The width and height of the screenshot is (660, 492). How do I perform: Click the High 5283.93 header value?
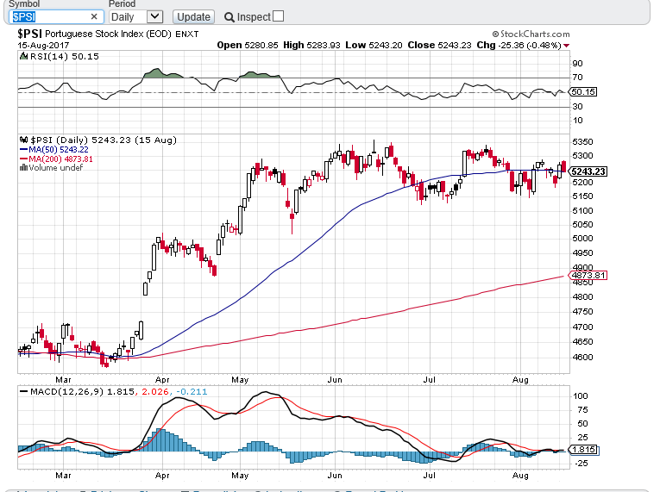tap(311, 45)
